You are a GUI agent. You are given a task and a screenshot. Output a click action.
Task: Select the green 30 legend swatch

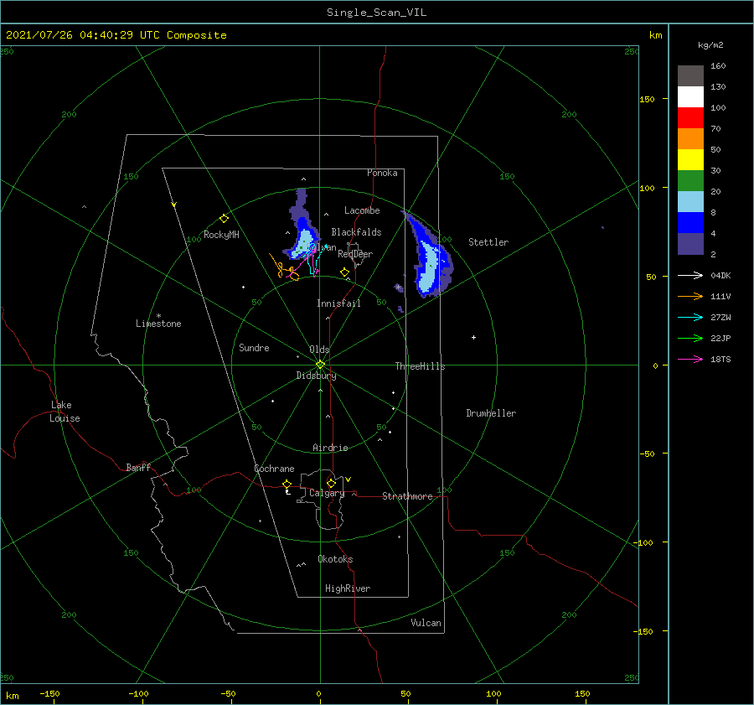[x=690, y=180]
